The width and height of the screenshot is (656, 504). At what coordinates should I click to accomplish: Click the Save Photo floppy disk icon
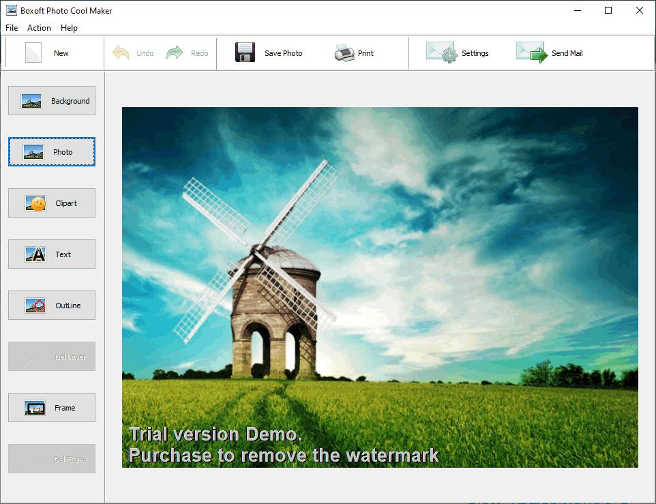click(x=245, y=53)
